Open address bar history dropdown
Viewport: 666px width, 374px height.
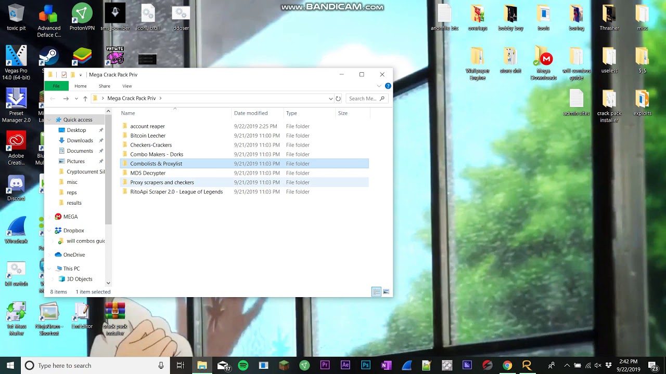click(330, 98)
